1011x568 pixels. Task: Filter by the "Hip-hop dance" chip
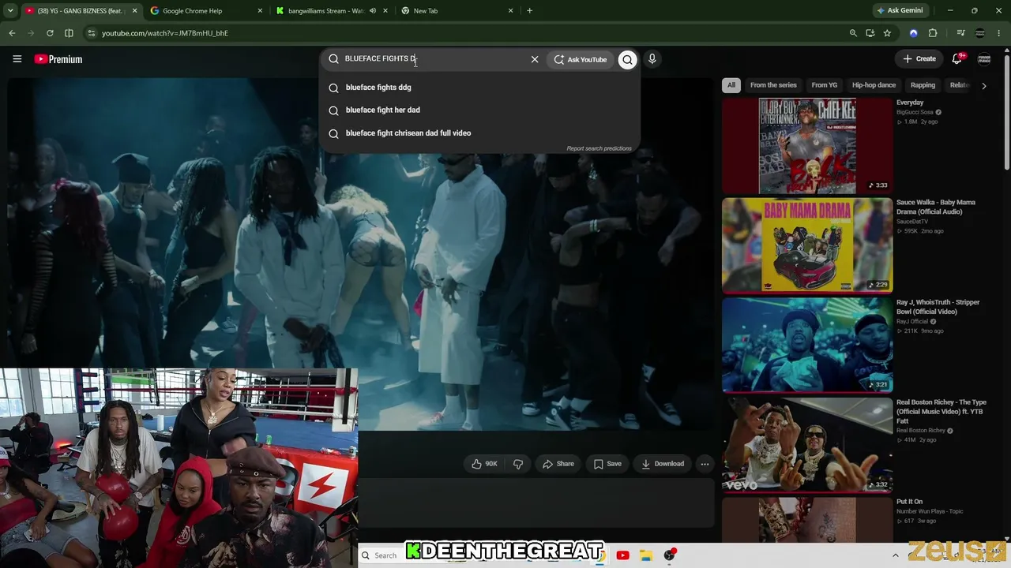tap(874, 85)
